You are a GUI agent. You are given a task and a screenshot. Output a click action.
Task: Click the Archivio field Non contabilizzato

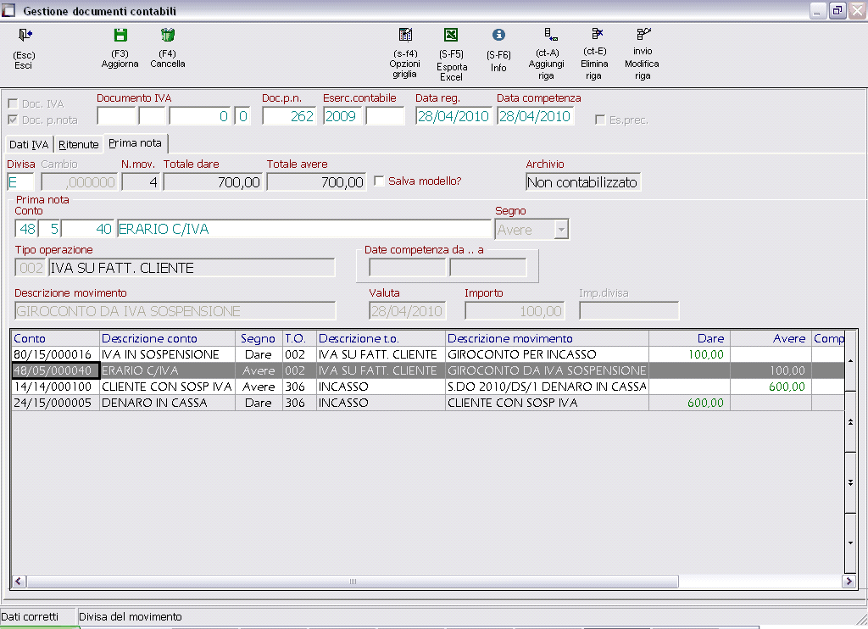[583, 182]
